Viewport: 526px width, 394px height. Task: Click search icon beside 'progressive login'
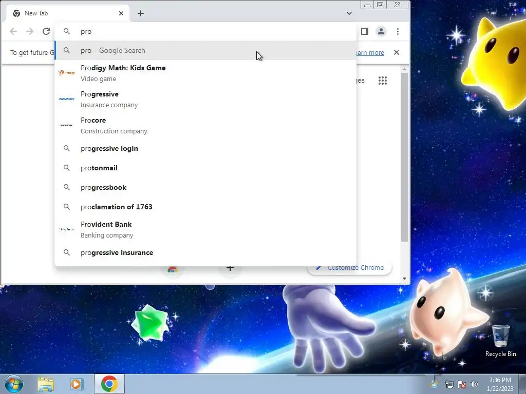(67, 148)
